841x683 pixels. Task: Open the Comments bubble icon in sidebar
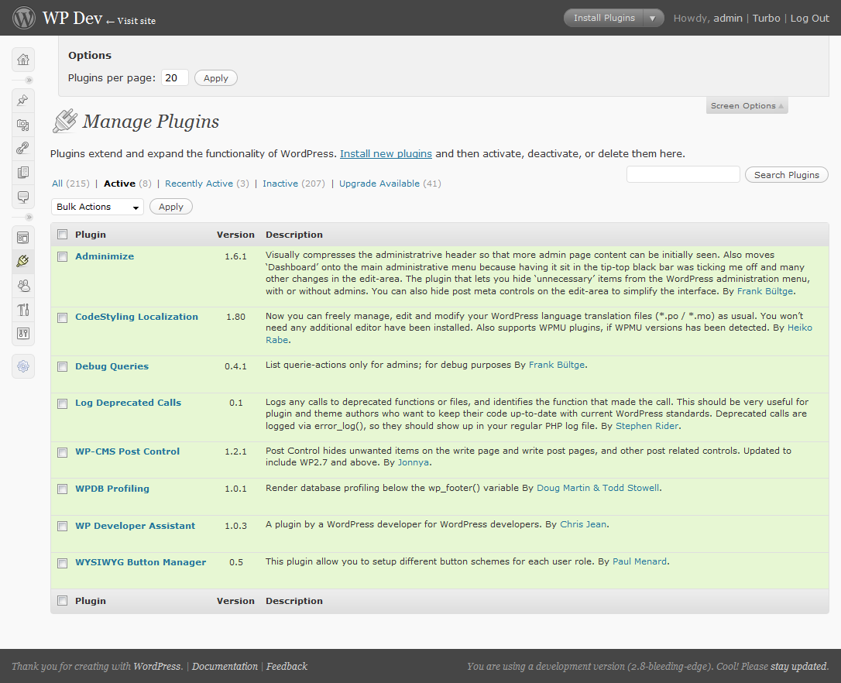[x=23, y=197]
